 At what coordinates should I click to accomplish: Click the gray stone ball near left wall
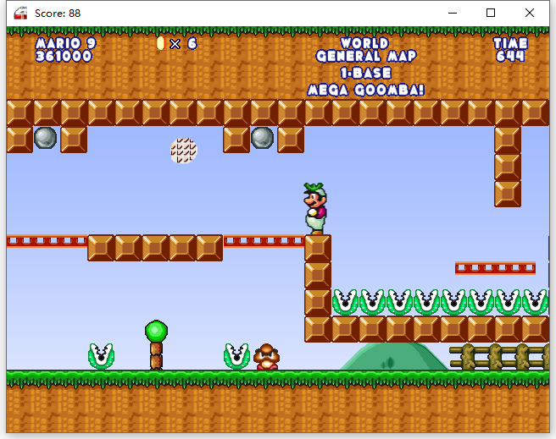[46, 138]
